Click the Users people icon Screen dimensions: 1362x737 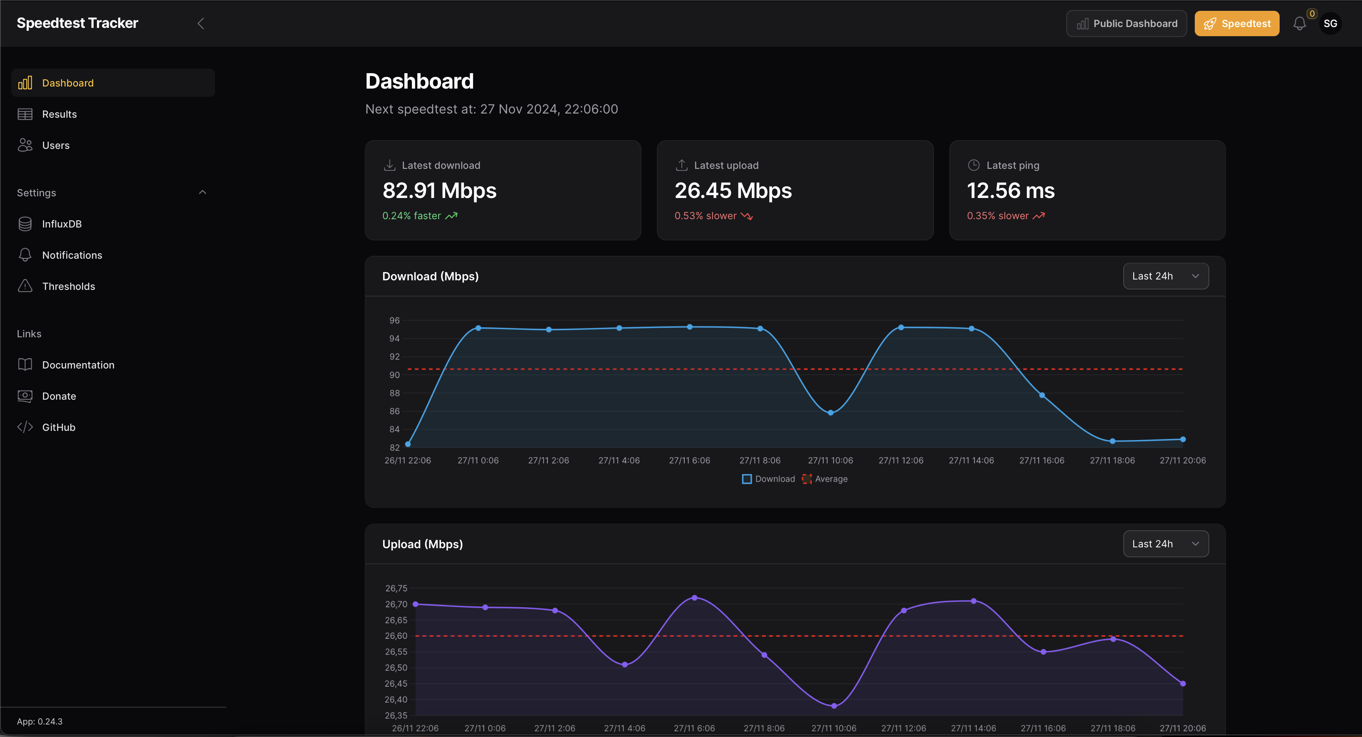(x=25, y=145)
